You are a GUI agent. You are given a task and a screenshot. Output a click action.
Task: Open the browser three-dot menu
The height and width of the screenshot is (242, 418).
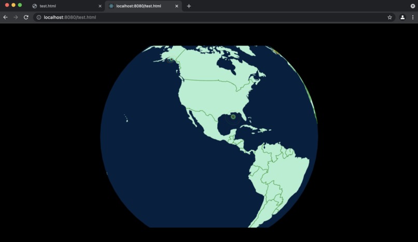pos(413,17)
